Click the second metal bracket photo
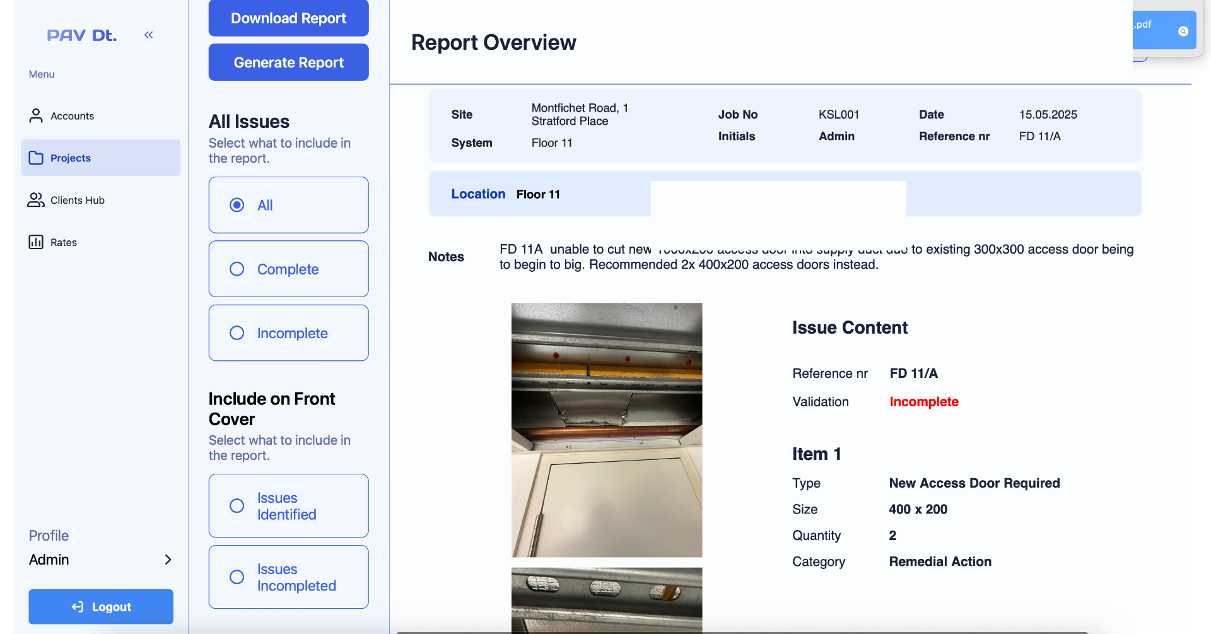The image size is (1211, 634). [x=607, y=600]
